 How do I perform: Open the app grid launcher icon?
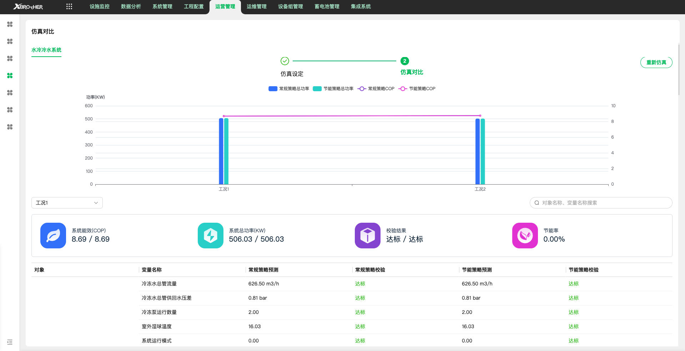pyautogui.click(x=69, y=6)
